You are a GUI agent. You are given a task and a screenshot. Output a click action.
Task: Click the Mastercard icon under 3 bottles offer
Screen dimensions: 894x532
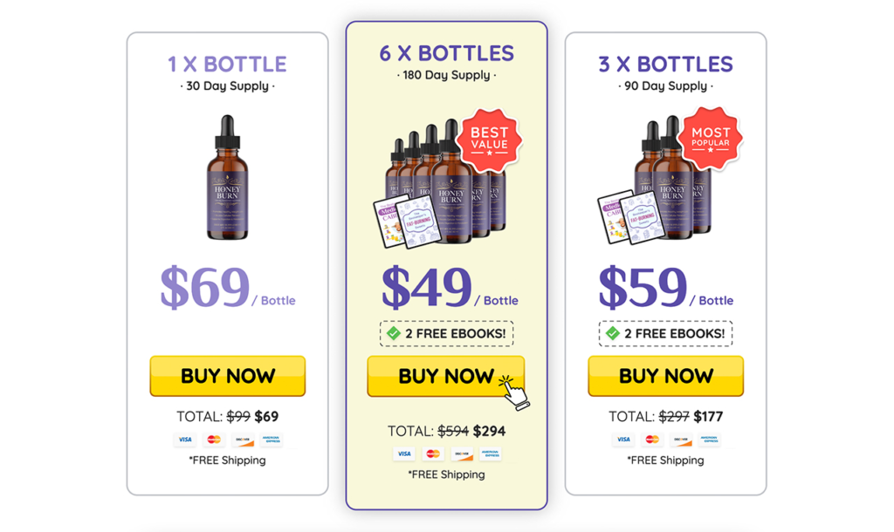point(651,440)
